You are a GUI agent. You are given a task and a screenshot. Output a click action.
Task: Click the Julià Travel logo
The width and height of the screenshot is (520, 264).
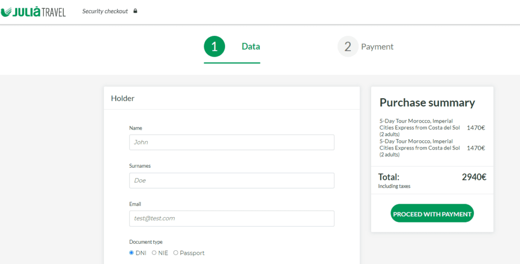pyautogui.click(x=34, y=11)
